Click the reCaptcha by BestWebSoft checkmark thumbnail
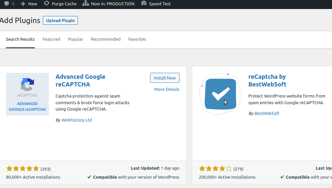Image resolution: width=332 pixels, height=188 pixels. [x=220, y=94]
